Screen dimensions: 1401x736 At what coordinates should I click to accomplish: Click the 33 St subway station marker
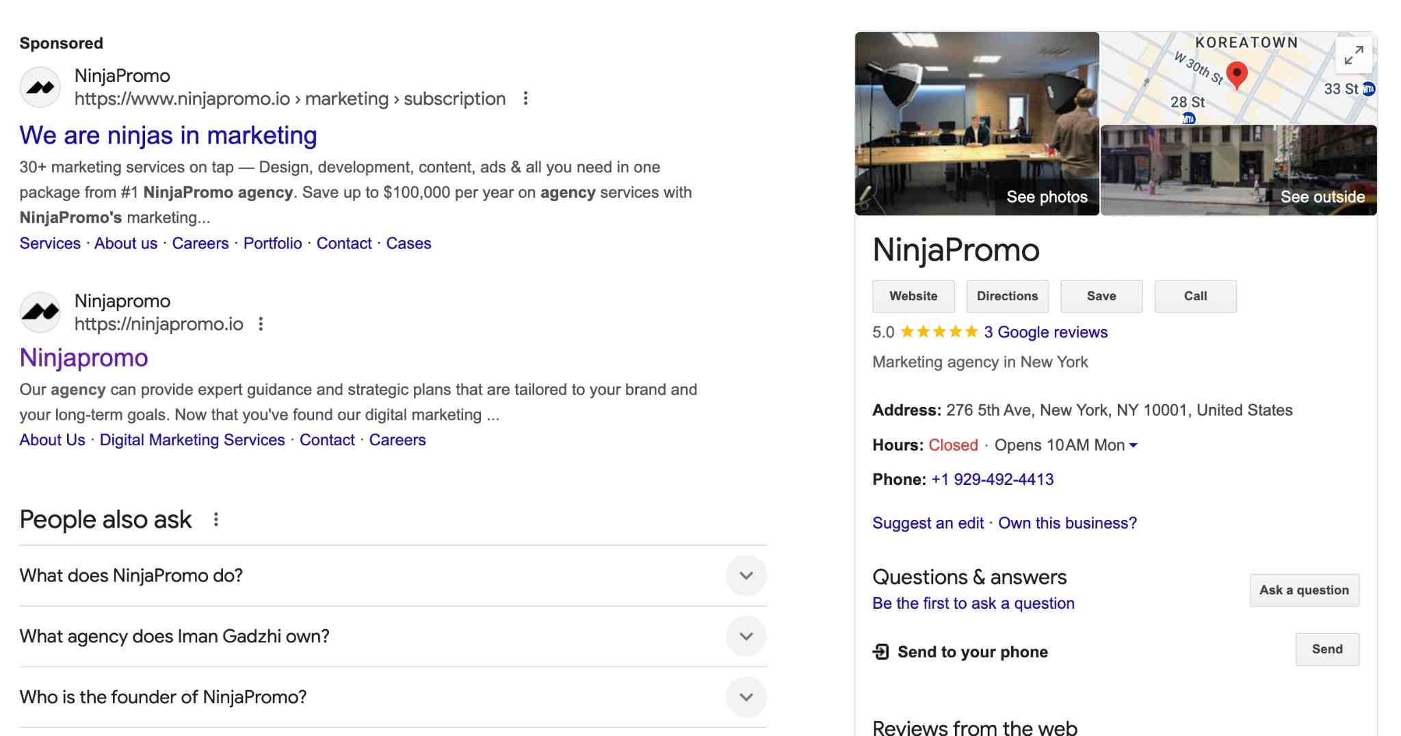[x=1369, y=89]
